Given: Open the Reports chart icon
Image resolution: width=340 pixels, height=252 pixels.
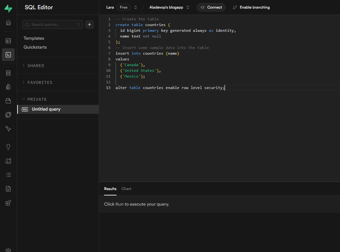Looking at the screenshot, I should pos(8,161).
